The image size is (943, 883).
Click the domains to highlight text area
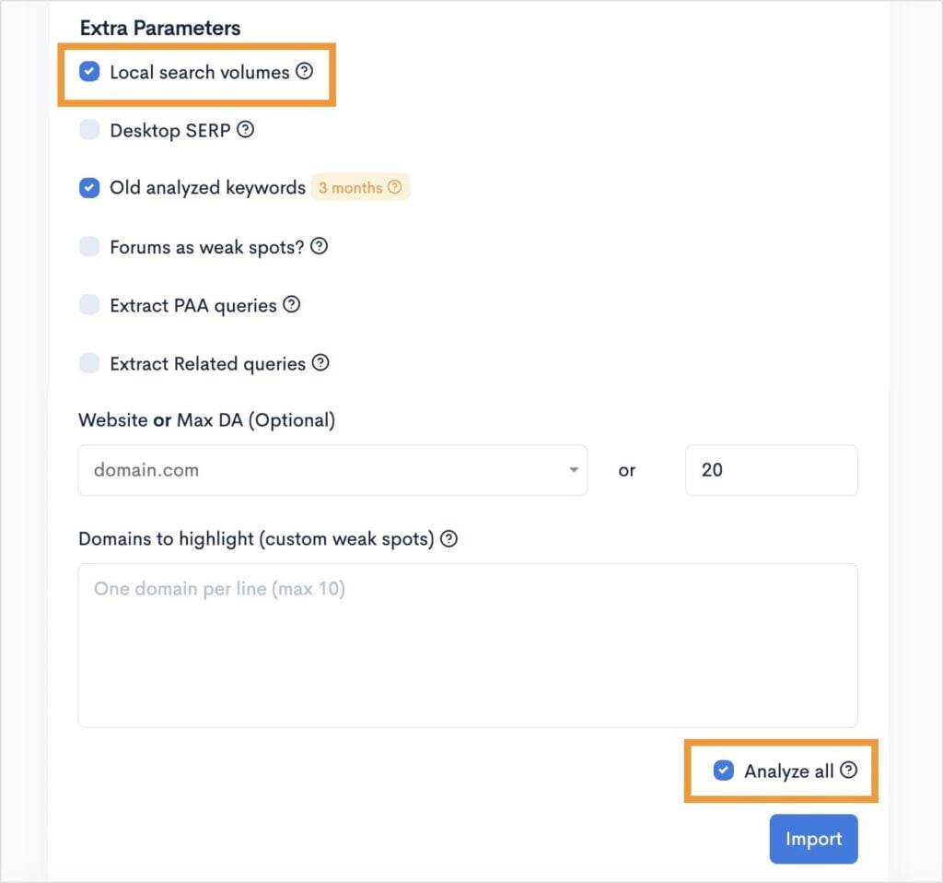pyautogui.click(x=467, y=645)
